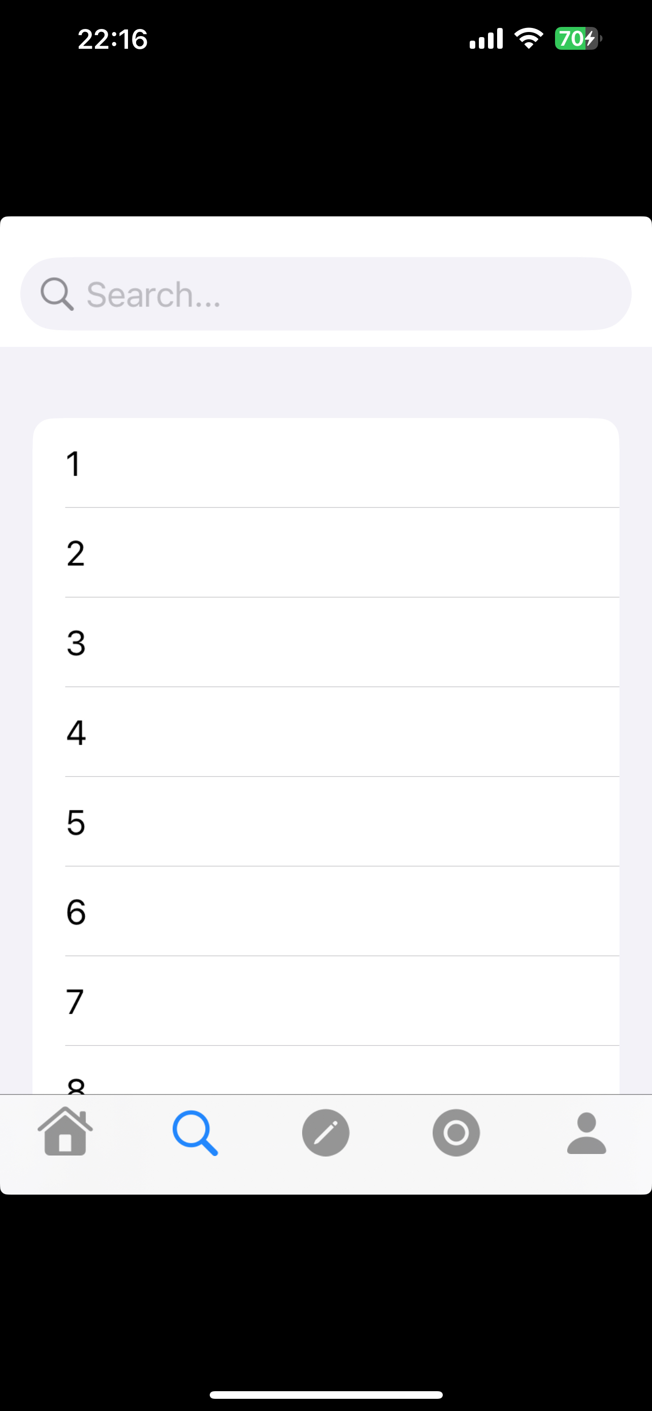Tap the cellular signal bars
This screenshot has width=652, height=1411.
click(486, 39)
